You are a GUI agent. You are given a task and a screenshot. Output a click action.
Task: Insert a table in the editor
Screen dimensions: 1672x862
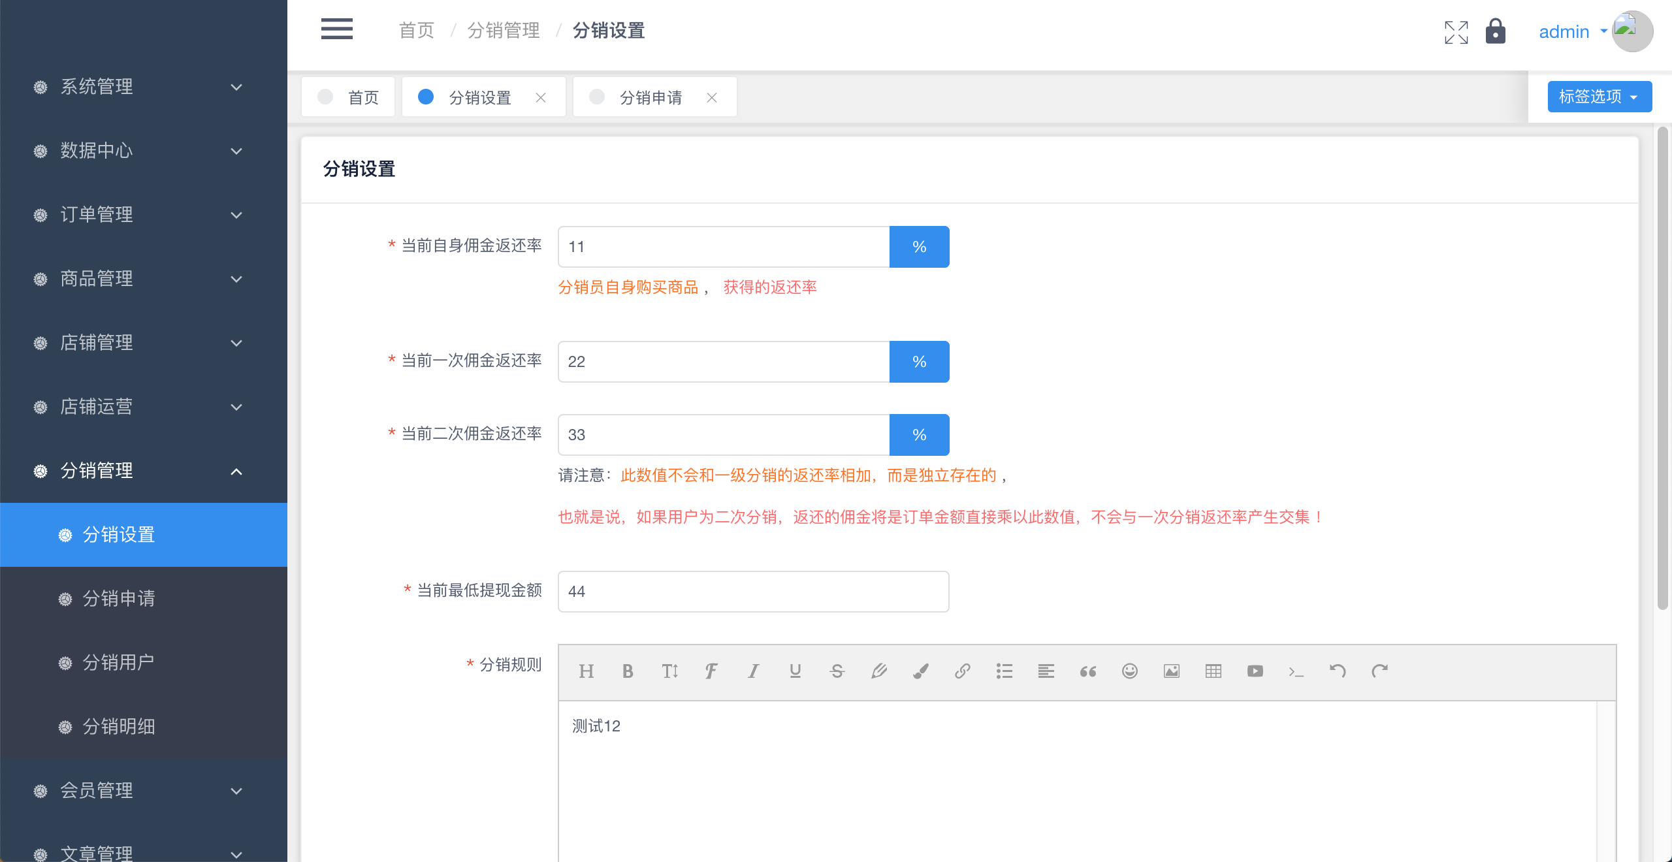click(x=1213, y=671)
